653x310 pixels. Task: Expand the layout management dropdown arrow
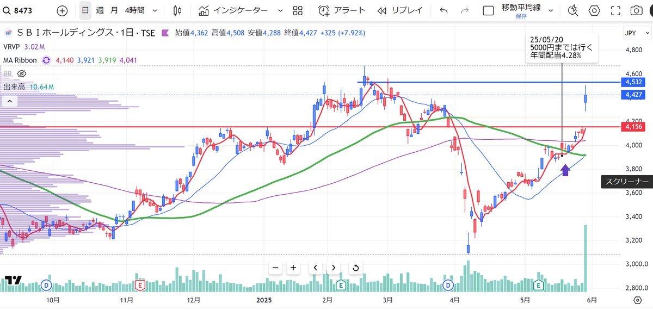pyautogui.click(x=551, y=10)
